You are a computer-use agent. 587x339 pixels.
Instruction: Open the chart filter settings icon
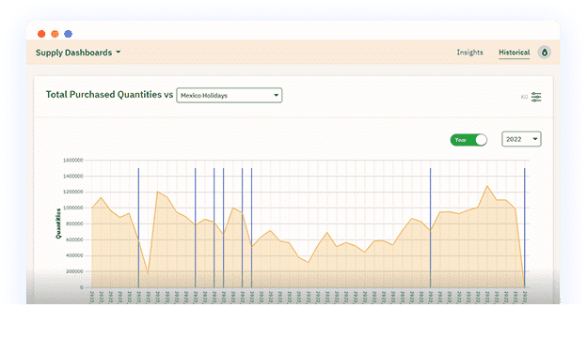point(536,97)
